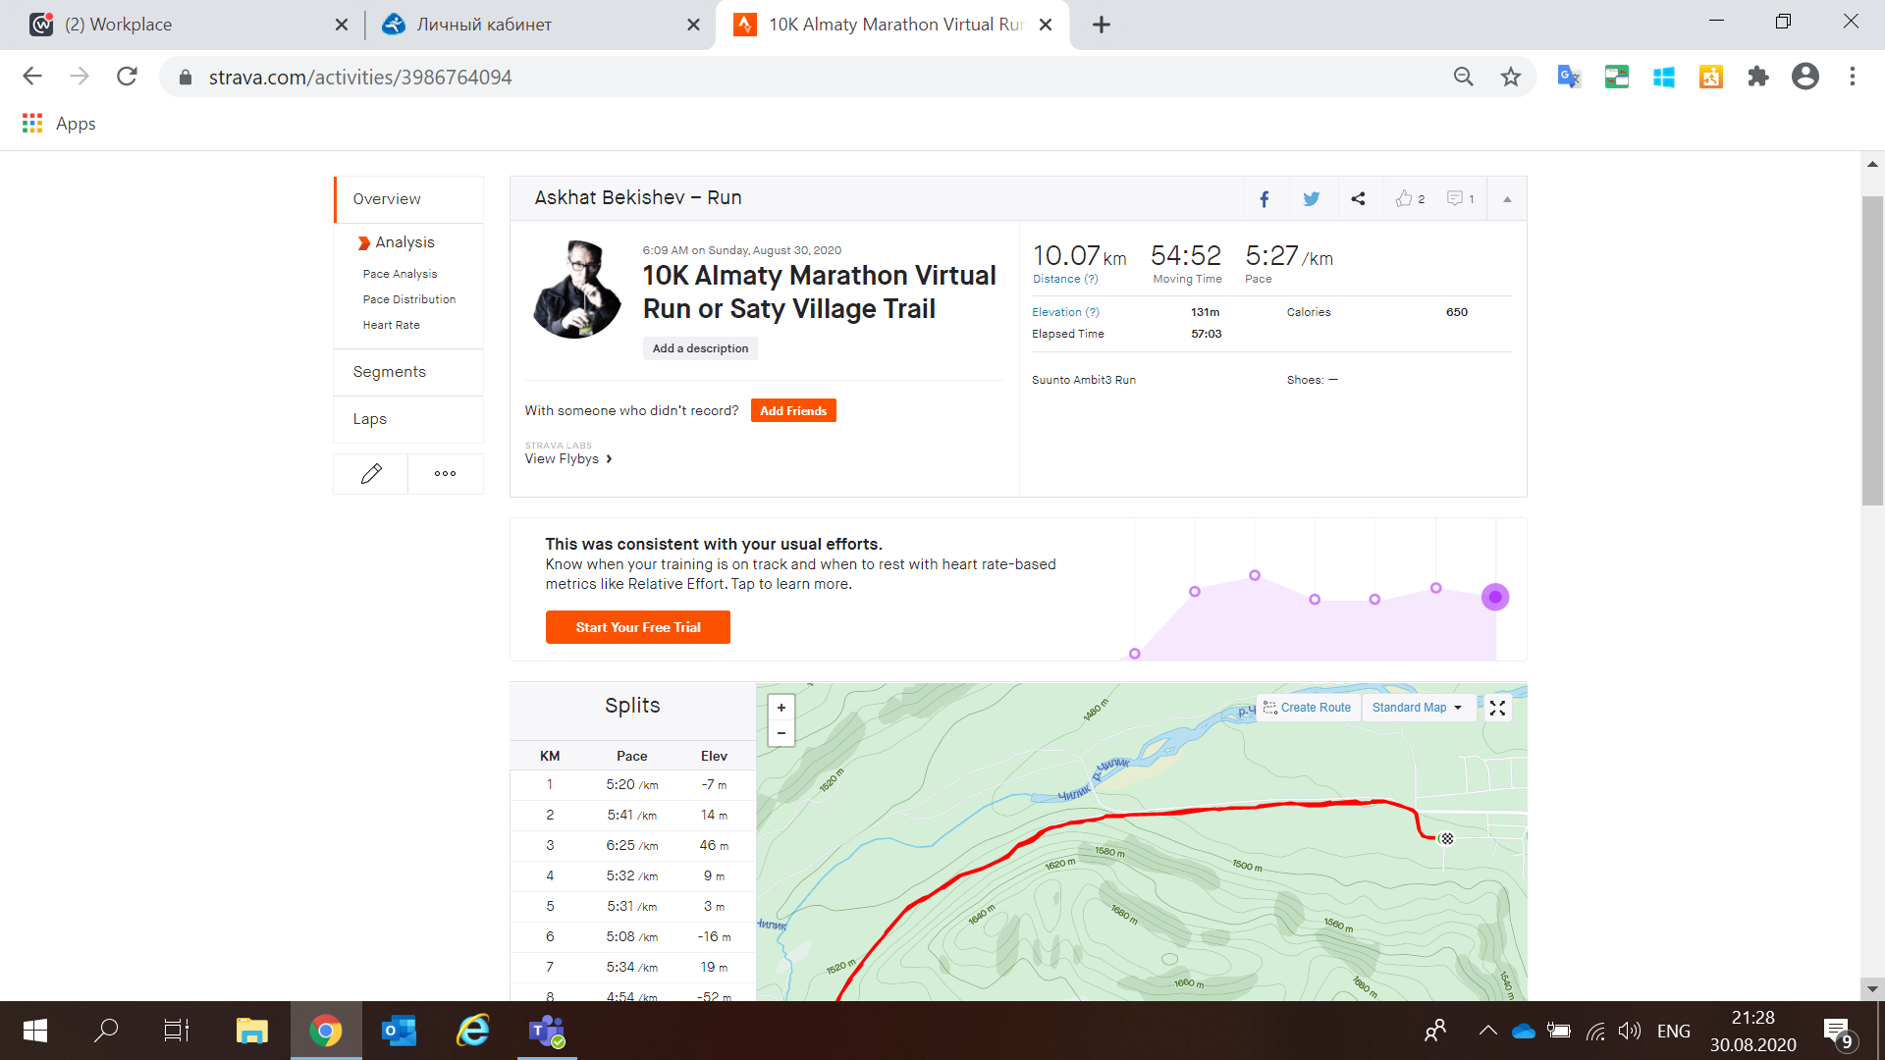Share activity on Twitter
1885x1060 pixels.
point(1311,199)
